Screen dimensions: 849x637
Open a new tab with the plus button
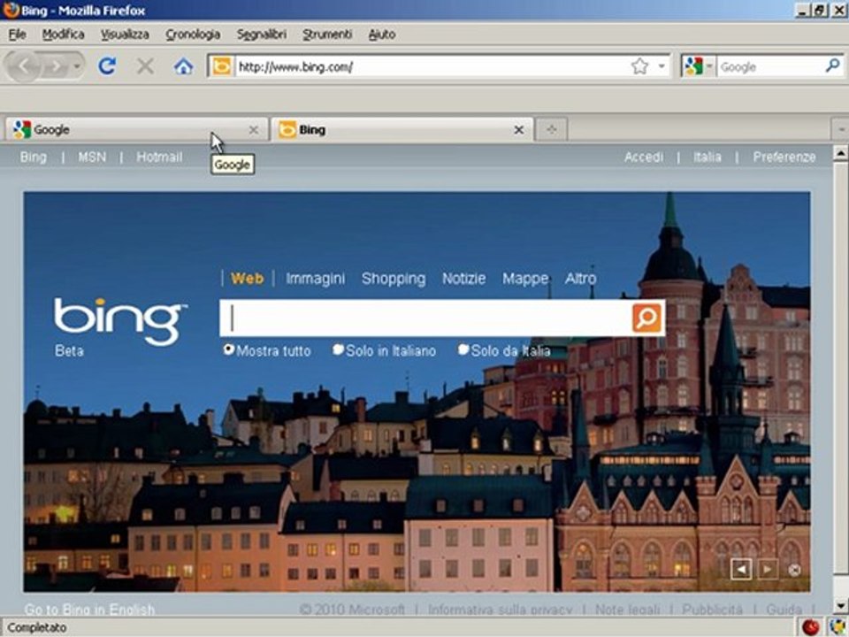[551, 129]
